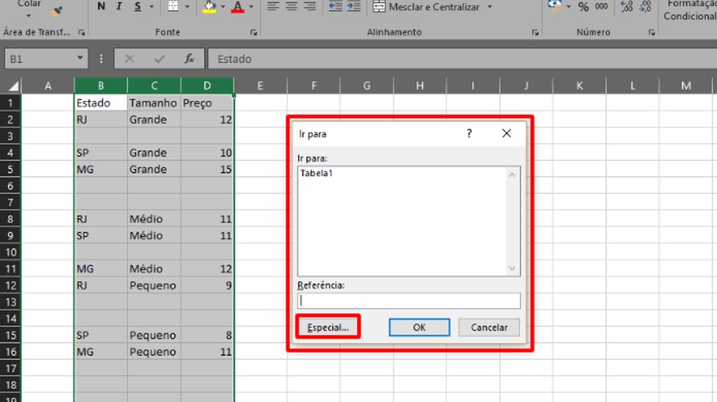The width and height of the screenshot is (717, 402).
Task: Expand Alinhamento group dialog launcher
Action: 535,33
